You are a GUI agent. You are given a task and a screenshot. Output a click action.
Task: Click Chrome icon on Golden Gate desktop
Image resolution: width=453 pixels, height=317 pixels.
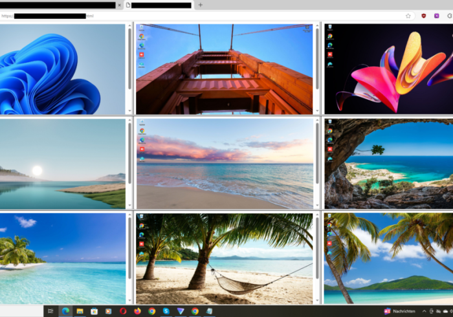coord(141,37)
